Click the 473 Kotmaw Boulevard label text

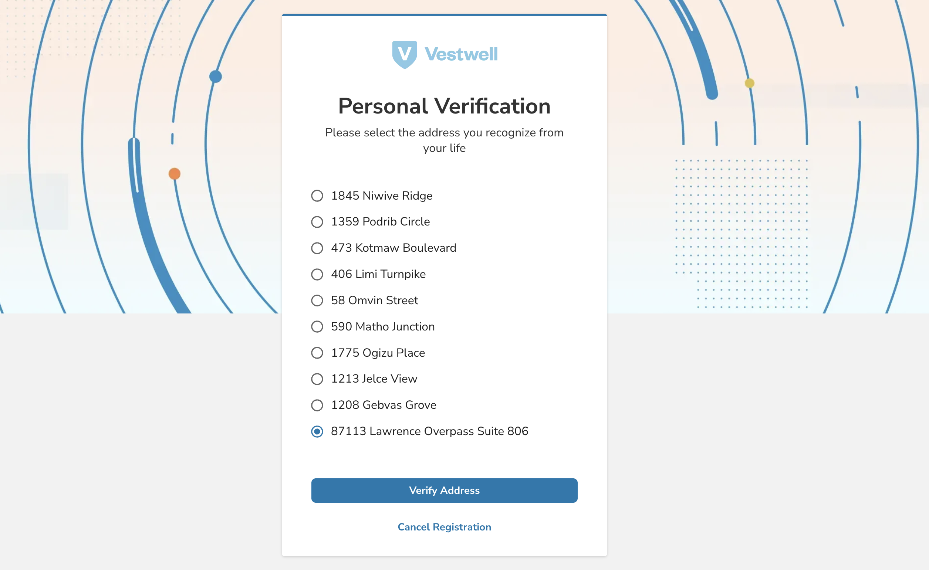[394, 248]
